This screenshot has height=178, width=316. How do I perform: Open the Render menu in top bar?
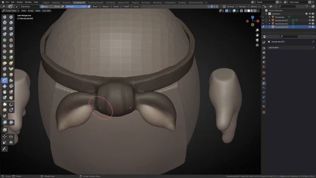(20, 2)
